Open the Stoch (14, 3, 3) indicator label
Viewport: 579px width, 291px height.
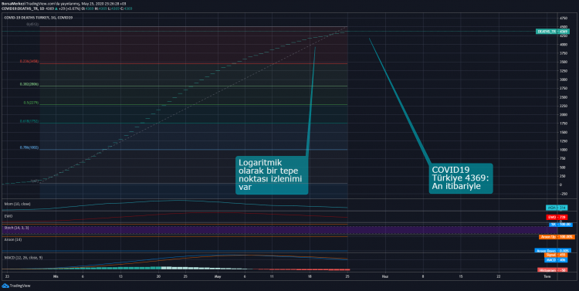[17, 228]
